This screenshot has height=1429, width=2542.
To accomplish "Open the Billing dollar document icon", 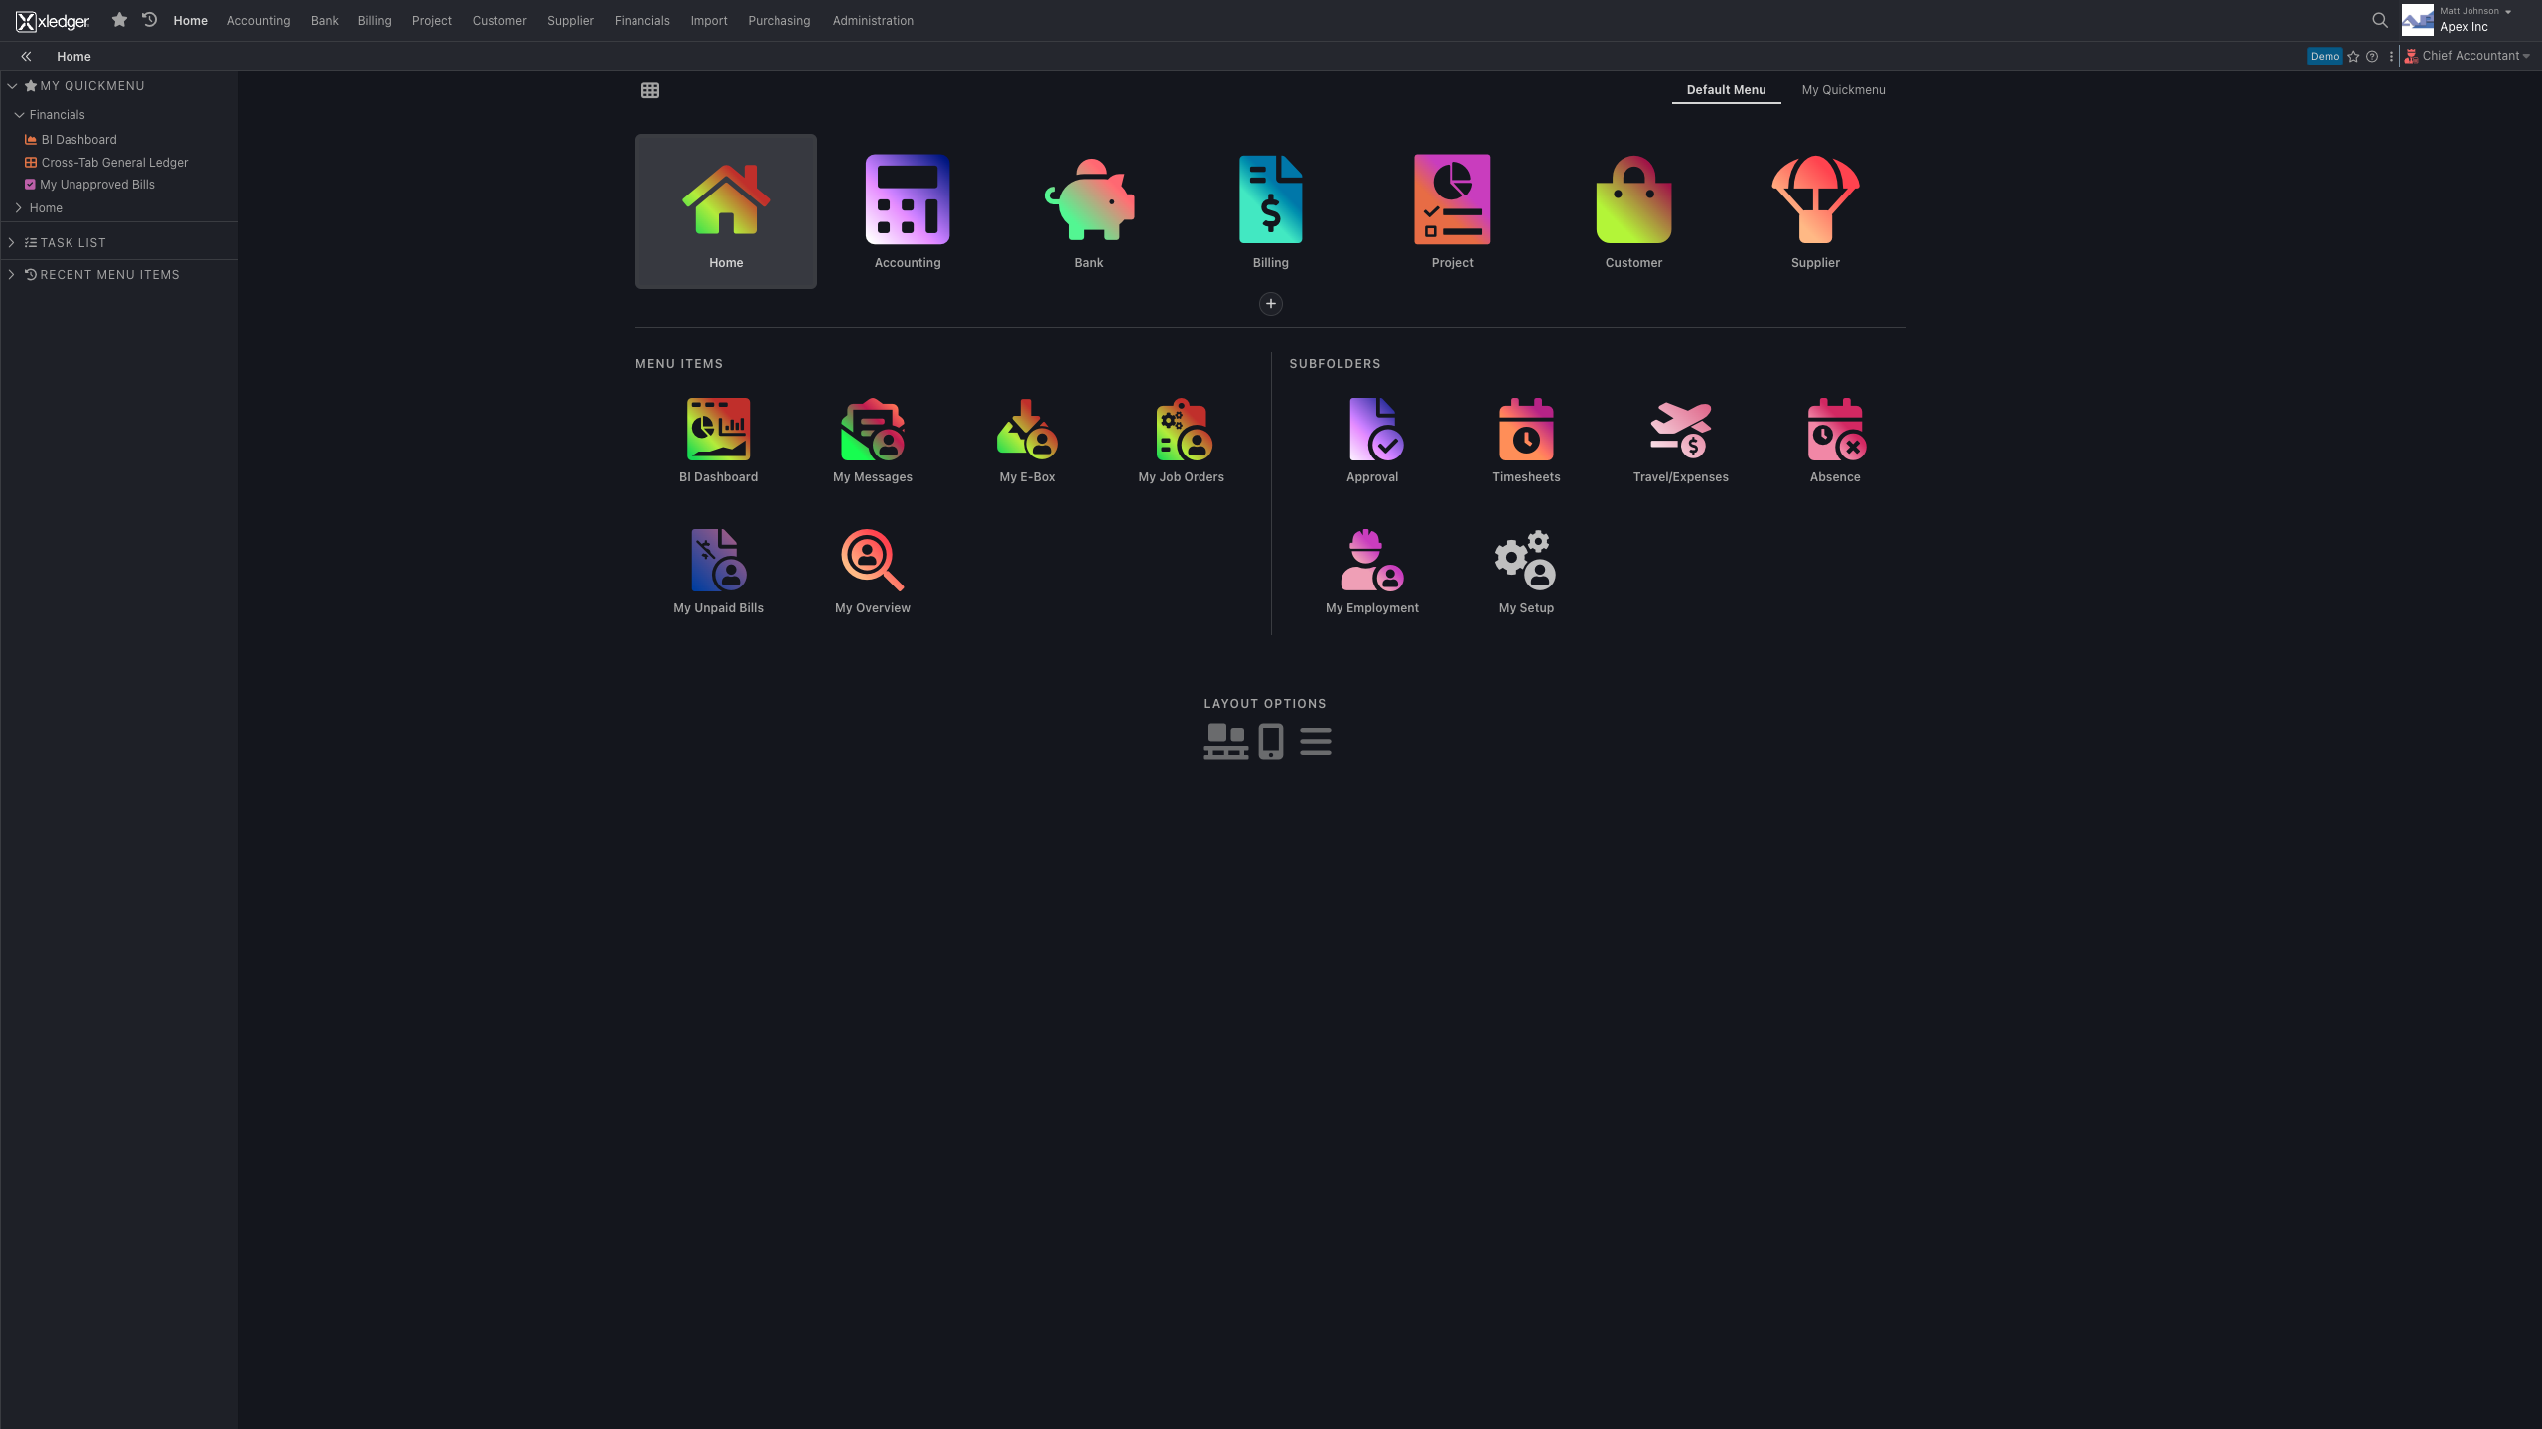I will (x=1270, y=200).
